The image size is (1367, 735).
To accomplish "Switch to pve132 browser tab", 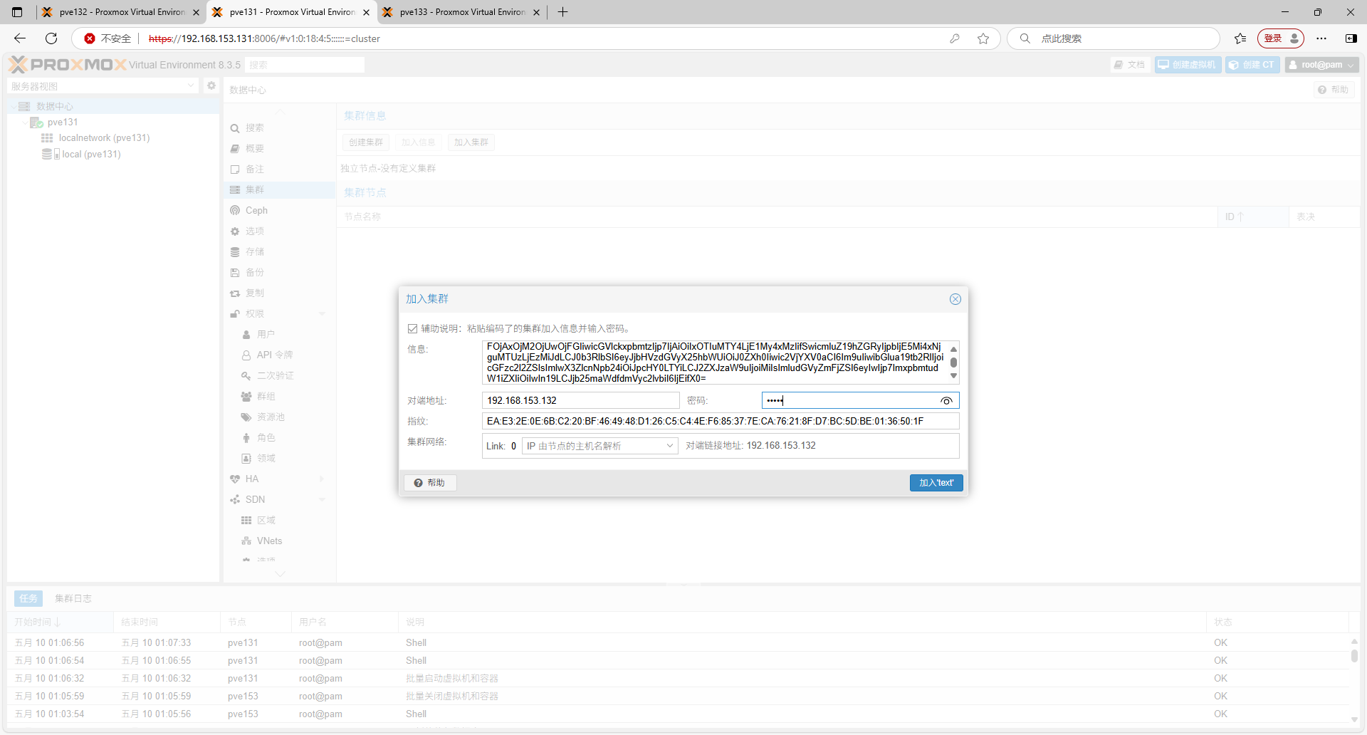I will (x=121, y=12).
